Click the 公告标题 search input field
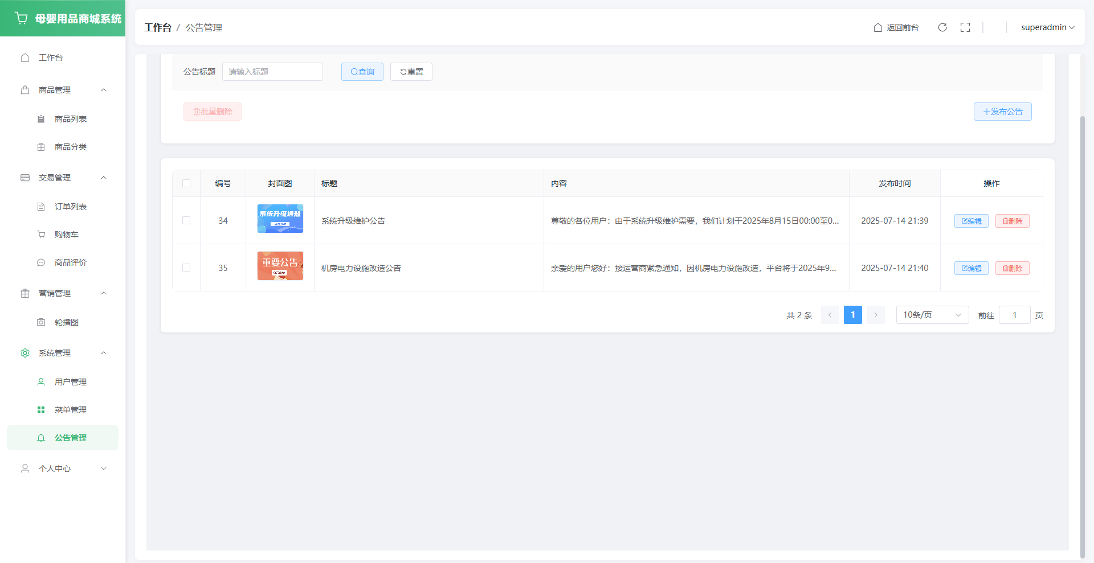 [272, 72]
